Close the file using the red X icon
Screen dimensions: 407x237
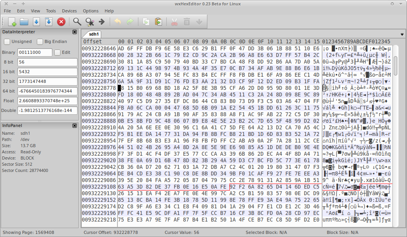(61, 22)
